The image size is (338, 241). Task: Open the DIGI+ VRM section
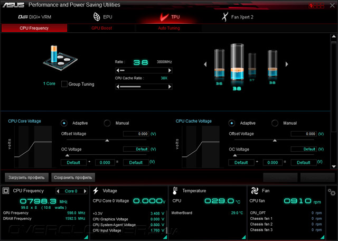[35, 17]
